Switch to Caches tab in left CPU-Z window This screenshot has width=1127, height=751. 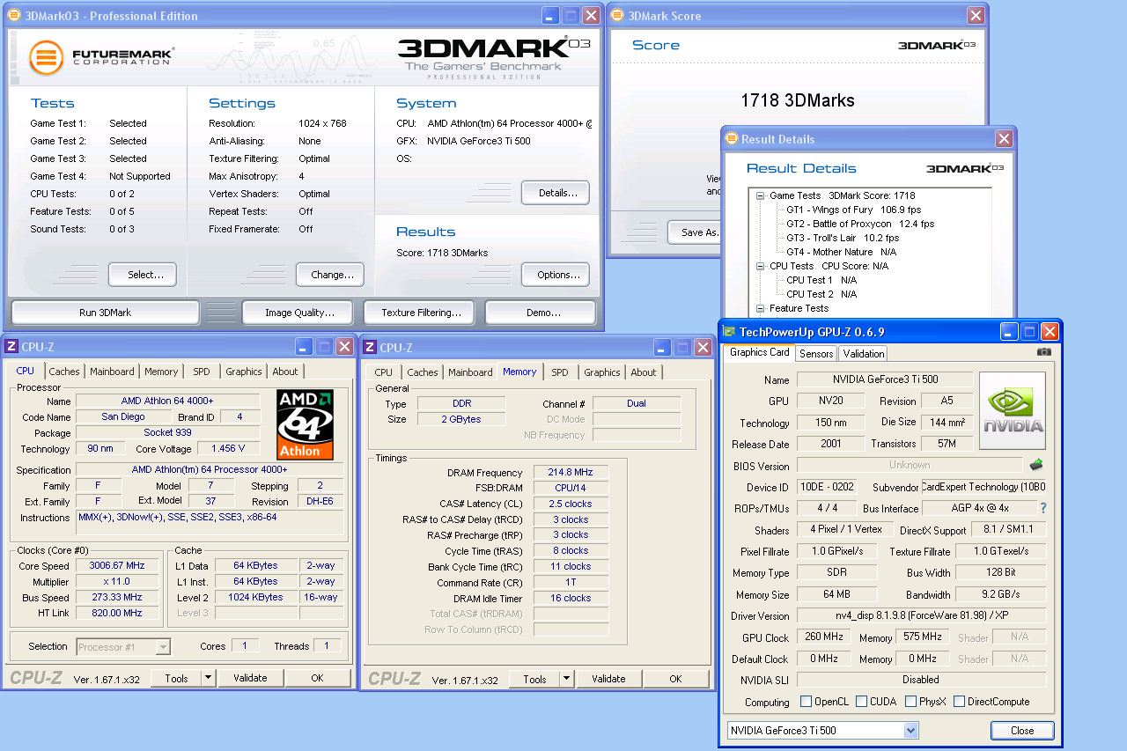64,372
